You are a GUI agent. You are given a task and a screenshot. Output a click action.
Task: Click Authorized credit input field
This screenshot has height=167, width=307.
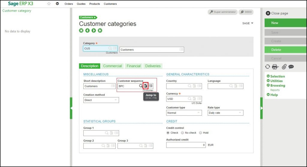[x=186, y=145]
